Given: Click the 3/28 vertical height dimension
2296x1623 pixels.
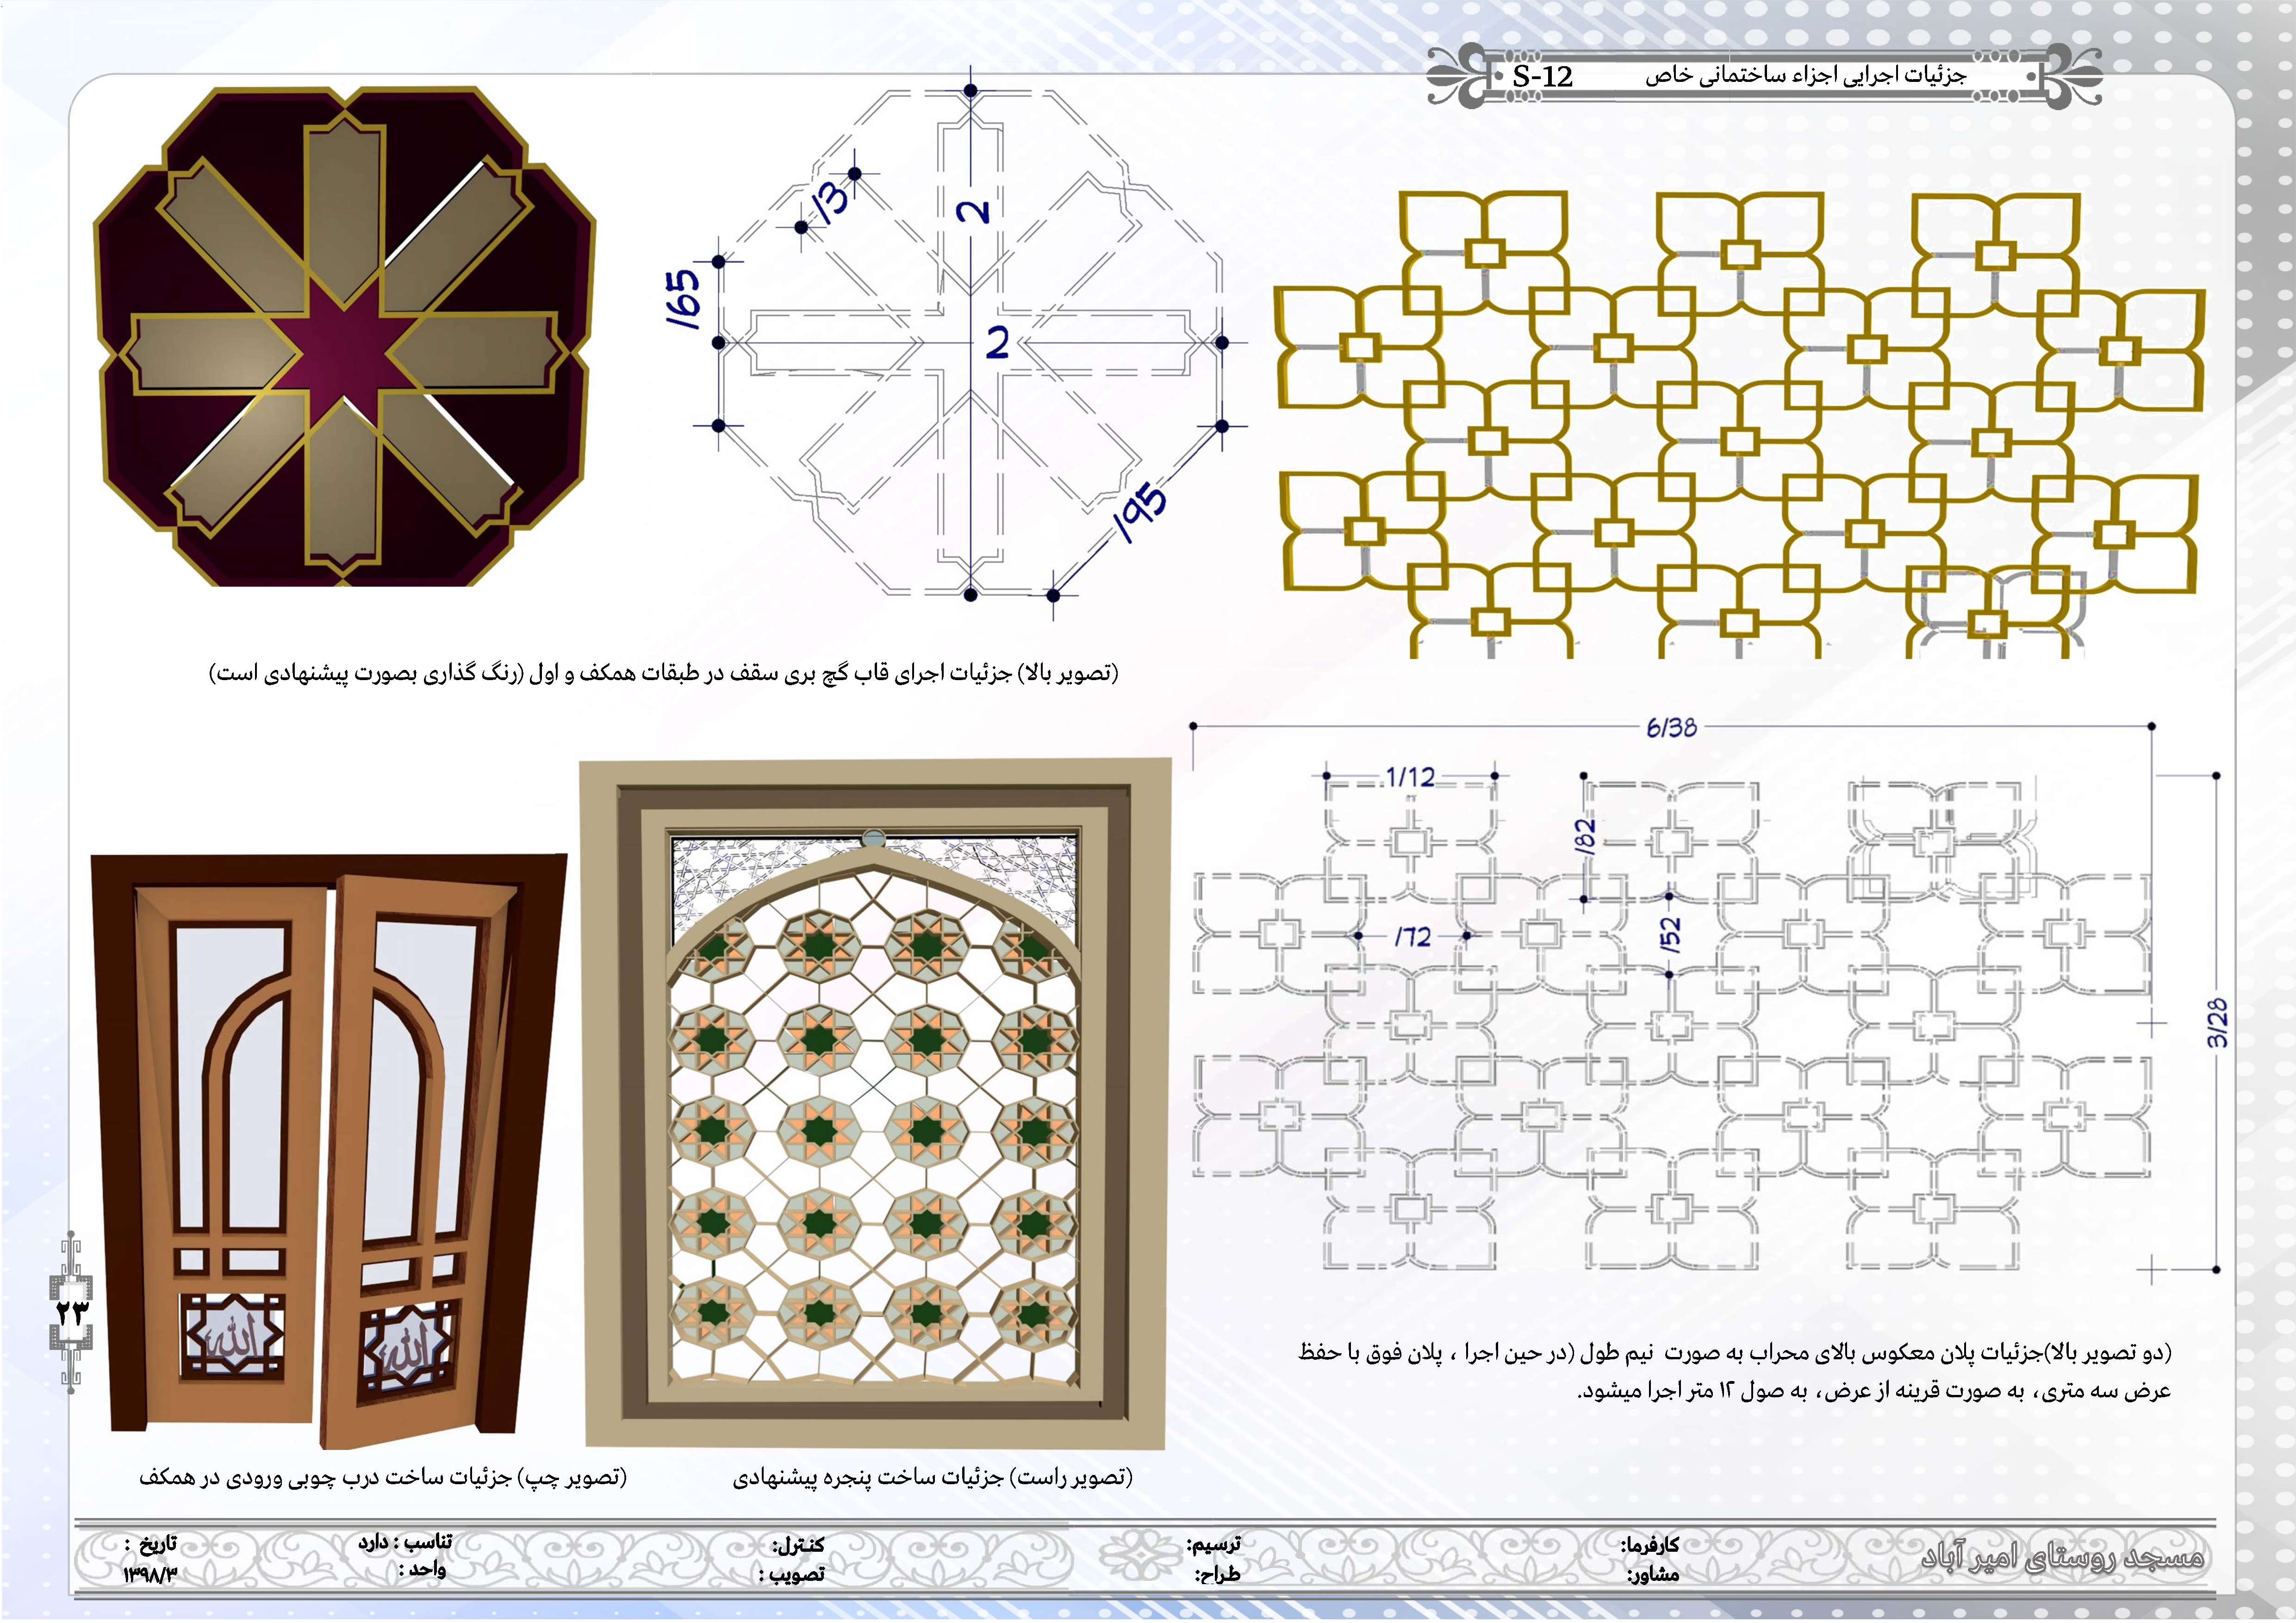Looking at the screenshot, I should pos(2217,1022).
